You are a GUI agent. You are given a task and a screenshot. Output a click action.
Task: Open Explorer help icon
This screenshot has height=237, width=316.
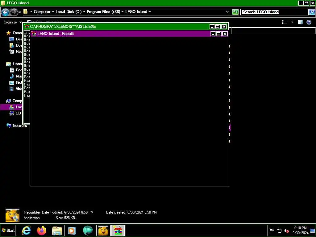point(309,22)
